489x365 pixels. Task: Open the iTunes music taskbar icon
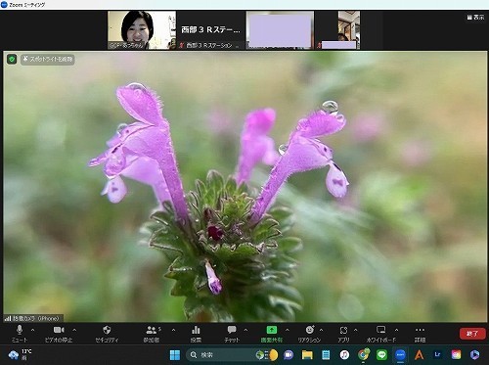[344, 354]
